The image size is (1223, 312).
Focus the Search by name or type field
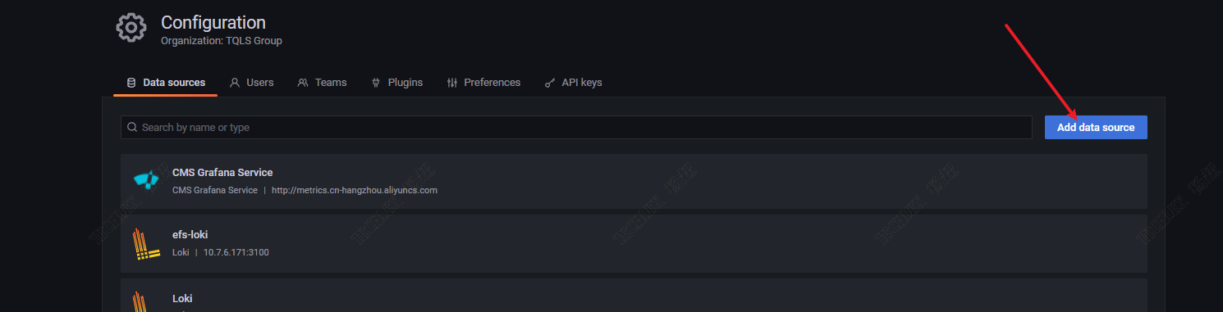click(576, 127)
